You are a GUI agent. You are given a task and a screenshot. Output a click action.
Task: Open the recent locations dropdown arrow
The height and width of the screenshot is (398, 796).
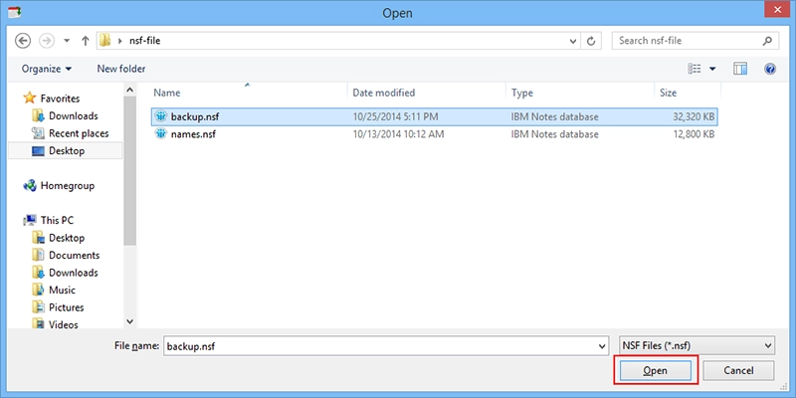(67, 41)
